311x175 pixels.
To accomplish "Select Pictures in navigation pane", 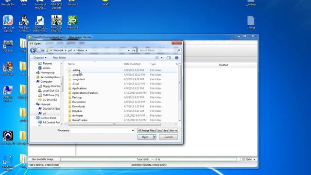I will click(x=45, y=64).
